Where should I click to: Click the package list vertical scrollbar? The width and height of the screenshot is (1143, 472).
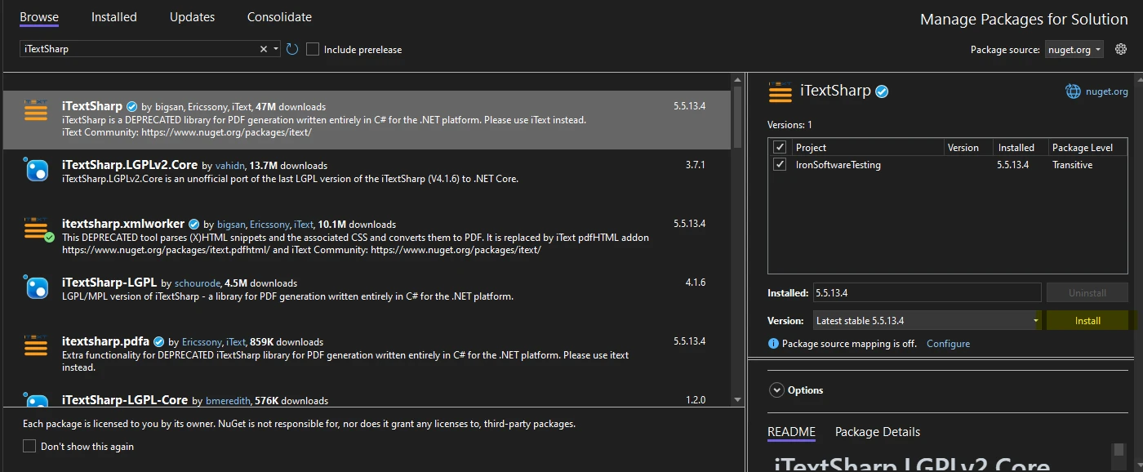coord(737,245)
